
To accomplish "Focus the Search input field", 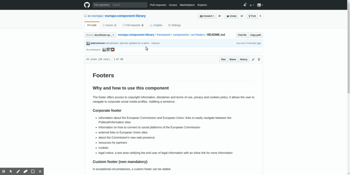I will pyautogui.click(x=129, y=5).
